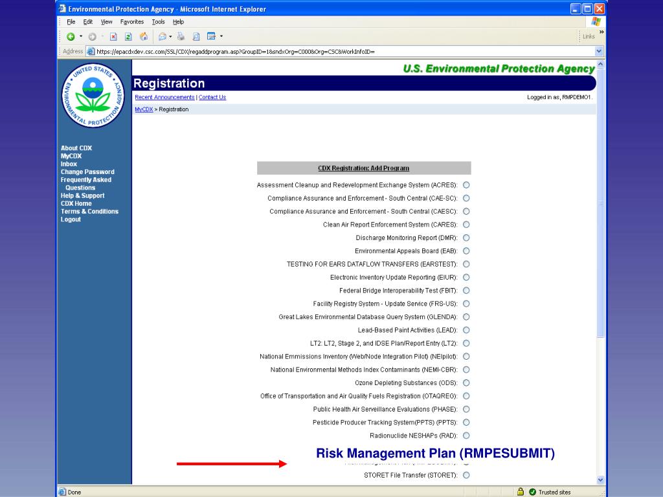Click the page icon beside Done status
The height and width of the screenshot is (497, 663).
63,492
